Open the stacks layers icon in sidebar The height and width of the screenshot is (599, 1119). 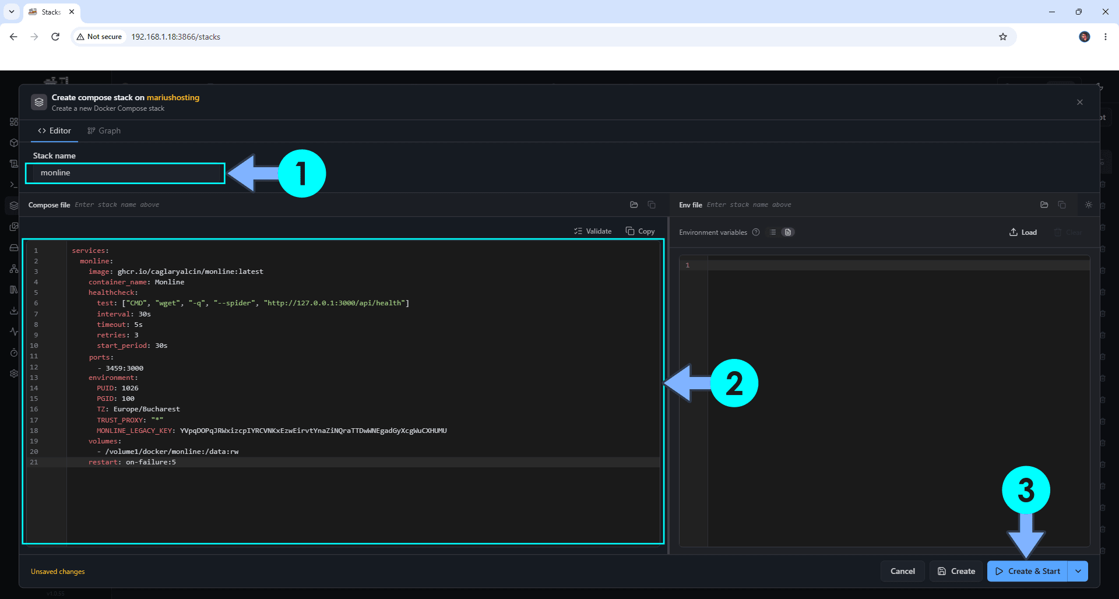tap(14, 206)
